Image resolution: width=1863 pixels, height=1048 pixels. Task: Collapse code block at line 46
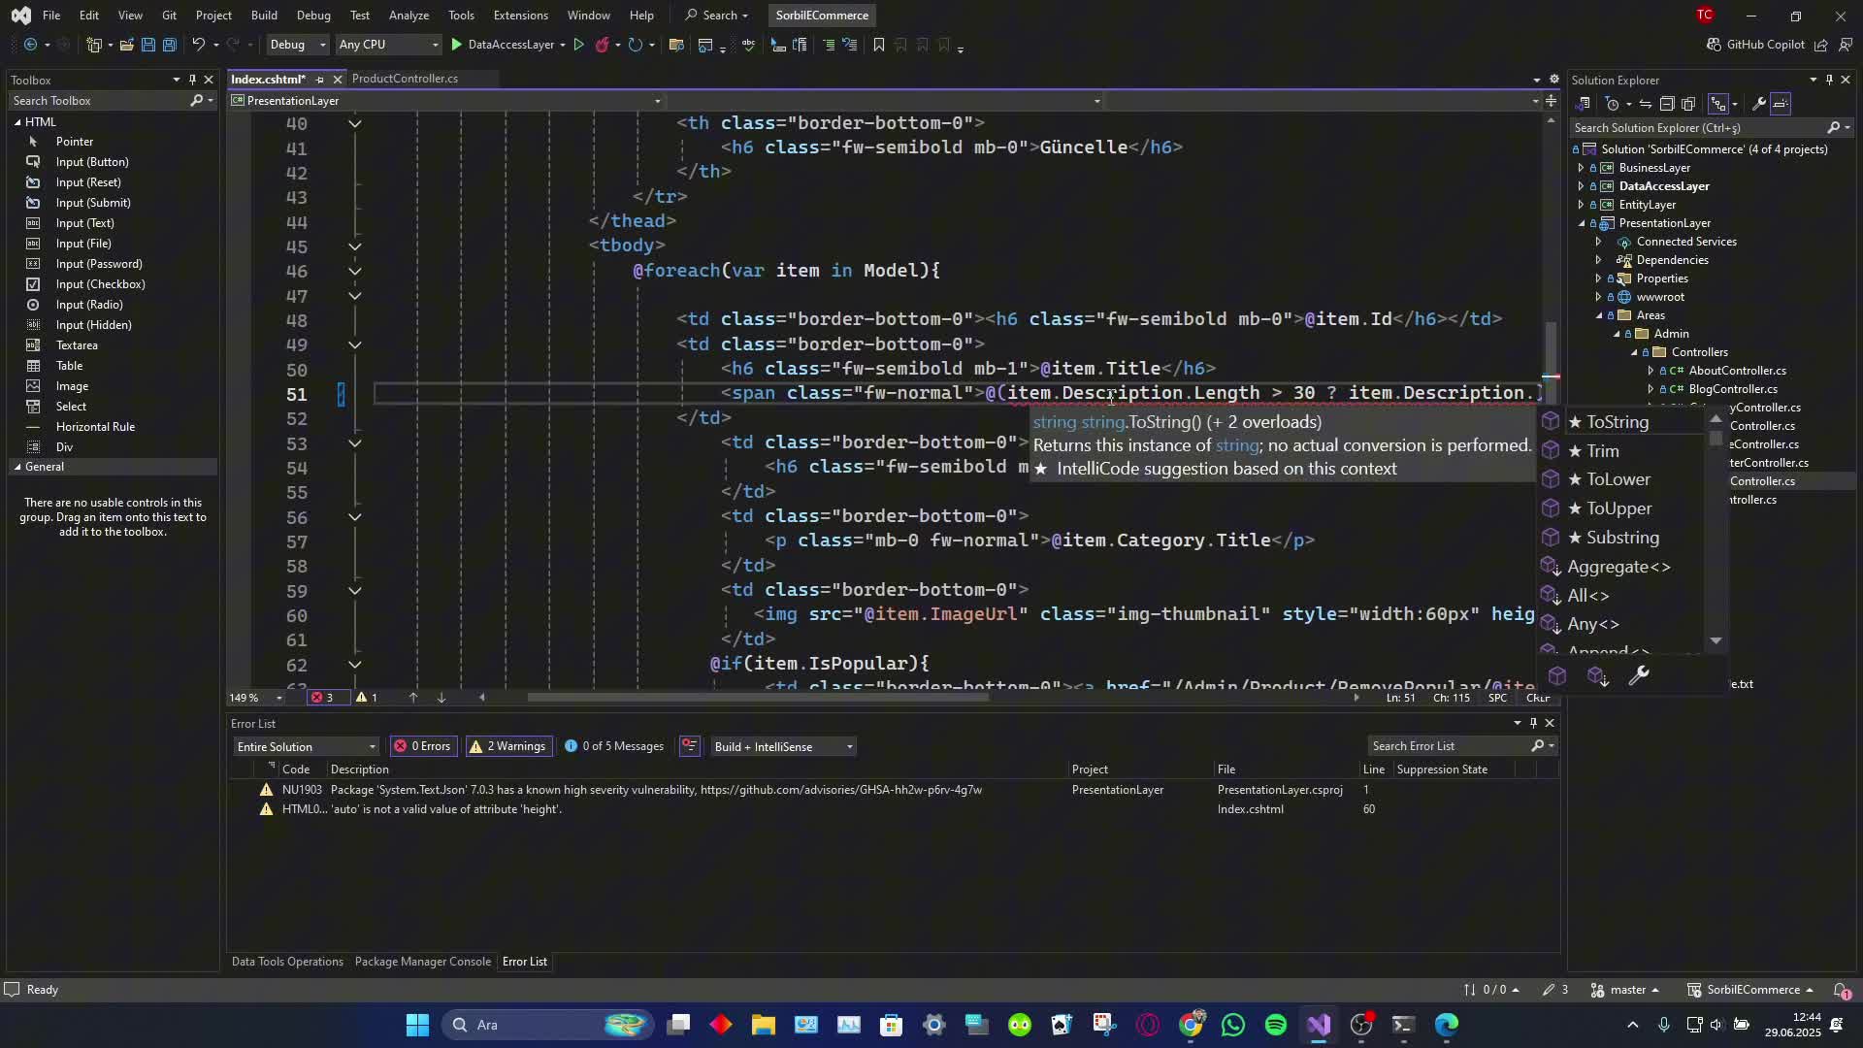(x=355, y=272)
